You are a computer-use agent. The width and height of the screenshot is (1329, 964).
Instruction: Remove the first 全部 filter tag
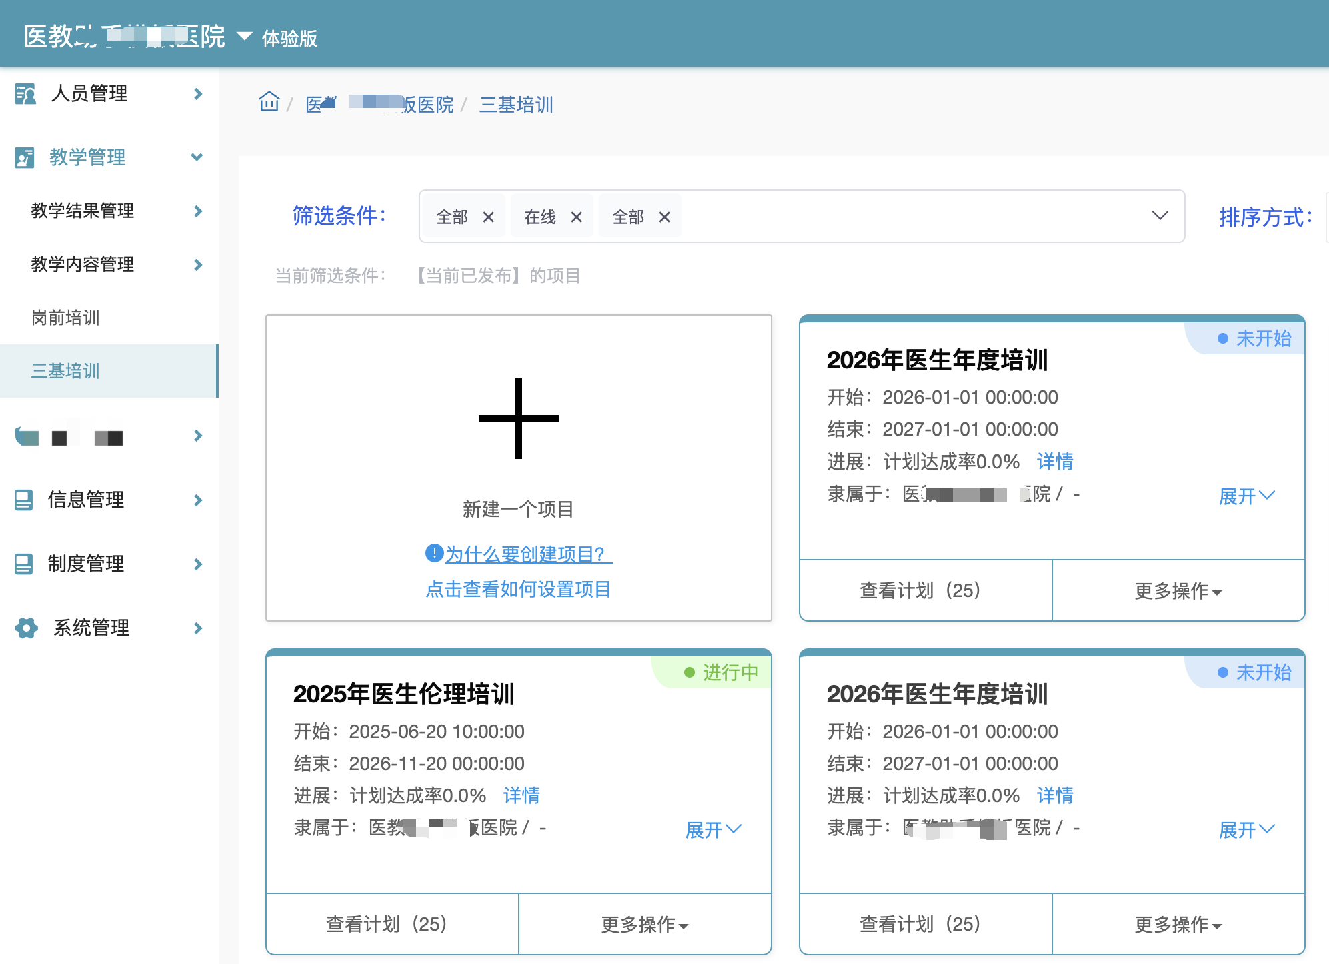coord(489,217)
